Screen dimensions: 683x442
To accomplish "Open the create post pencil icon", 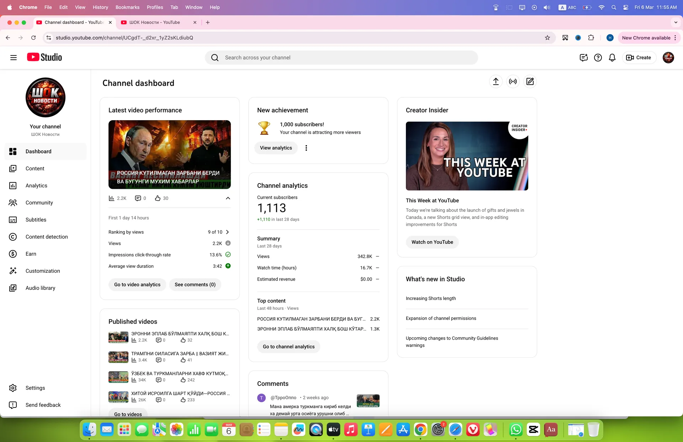I will 530,81.
